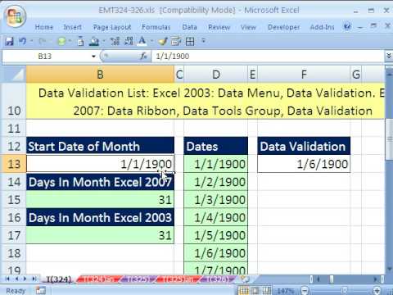Screen dimensions: 393x295
Task: Click the Excel Help question mark icon
Action: pyautogui.click(x=347, y=26)
